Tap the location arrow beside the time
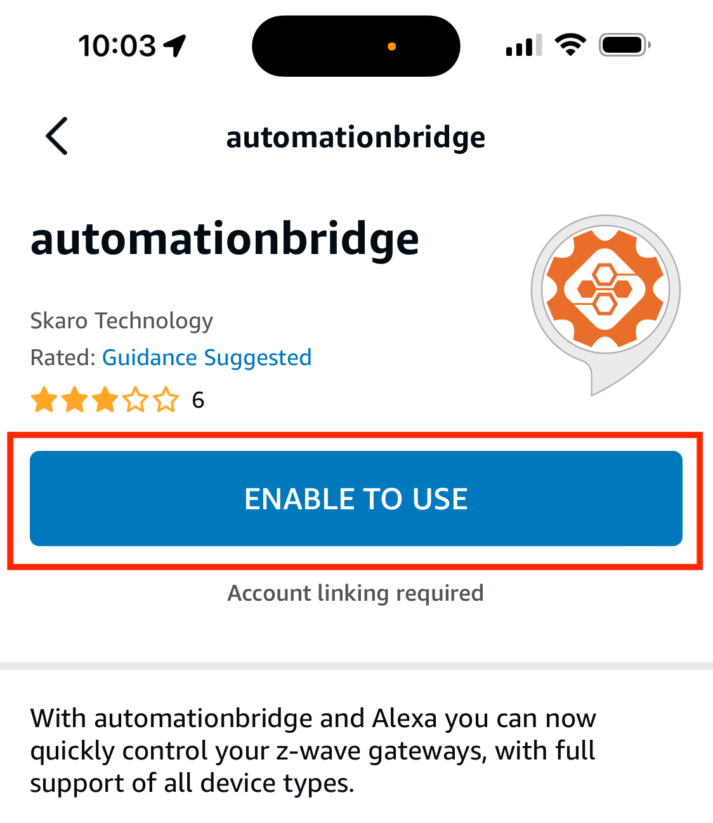 175,46
